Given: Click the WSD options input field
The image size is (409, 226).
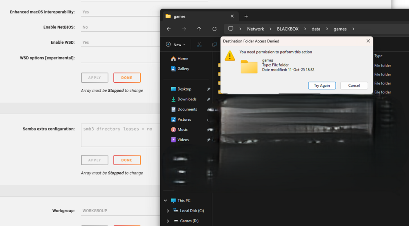Looking at the screenshot, I should tap(121, 58).
